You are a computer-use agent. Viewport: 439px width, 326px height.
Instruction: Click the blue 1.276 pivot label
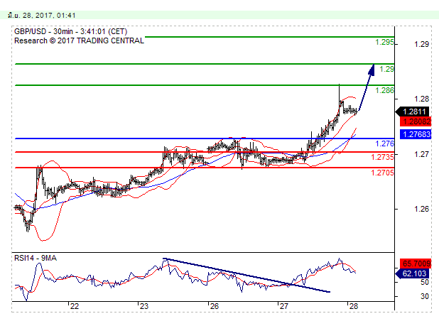coord(384,143)
